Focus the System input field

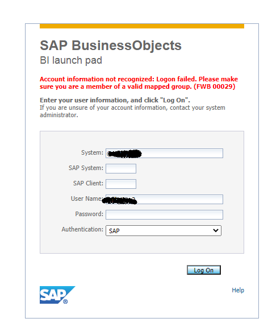pos(164,153)
